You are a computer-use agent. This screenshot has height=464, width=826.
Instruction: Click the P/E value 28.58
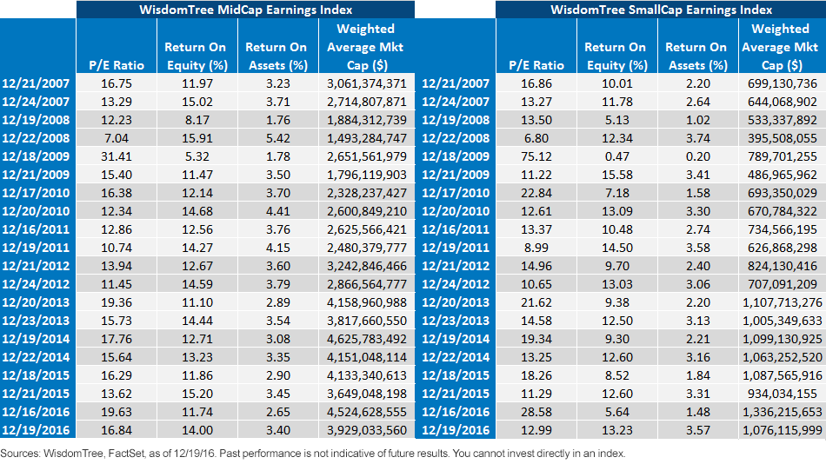coord(536,412)
